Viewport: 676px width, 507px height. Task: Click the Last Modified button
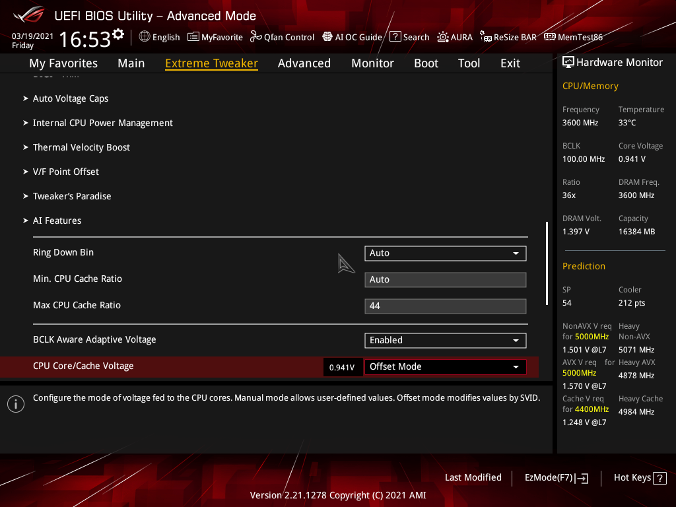pos(473,478)
